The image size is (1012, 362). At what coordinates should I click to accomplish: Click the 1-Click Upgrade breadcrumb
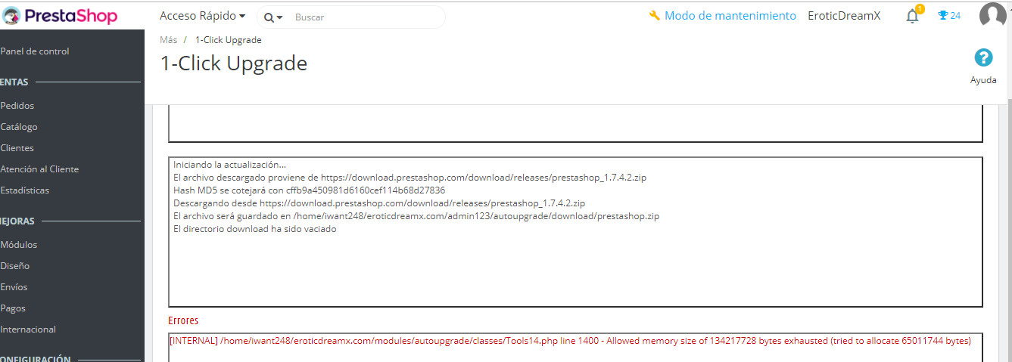coord(229,40)
